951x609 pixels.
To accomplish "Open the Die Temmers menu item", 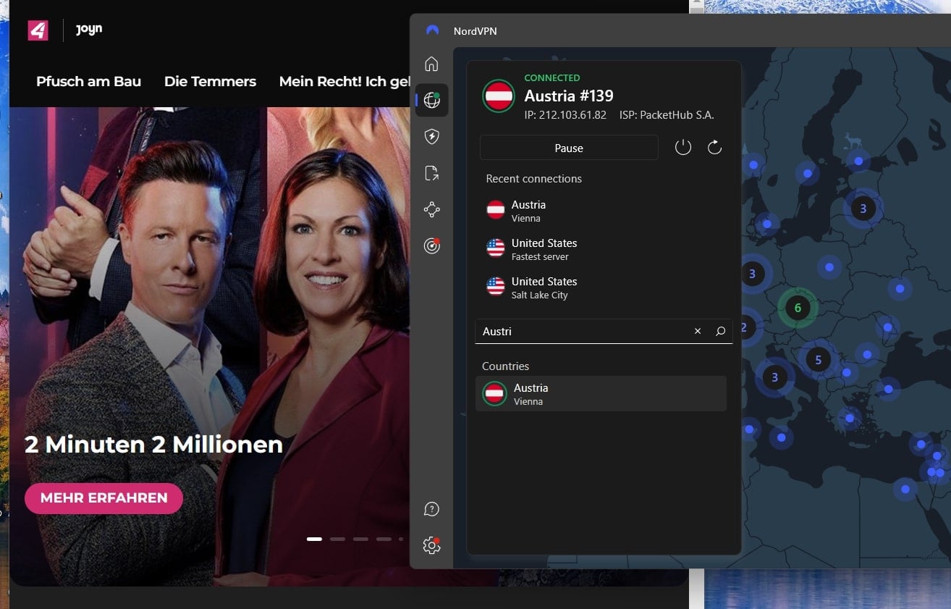I will coord(210,81).
